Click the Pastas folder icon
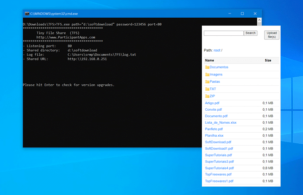Screen dimensions: 303x195 pyautogui.click(x=207, y=82)
